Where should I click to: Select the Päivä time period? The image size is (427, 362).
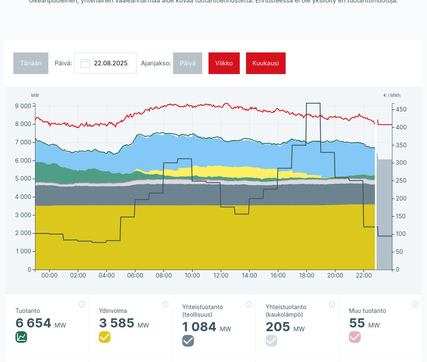tap(188, 63)
